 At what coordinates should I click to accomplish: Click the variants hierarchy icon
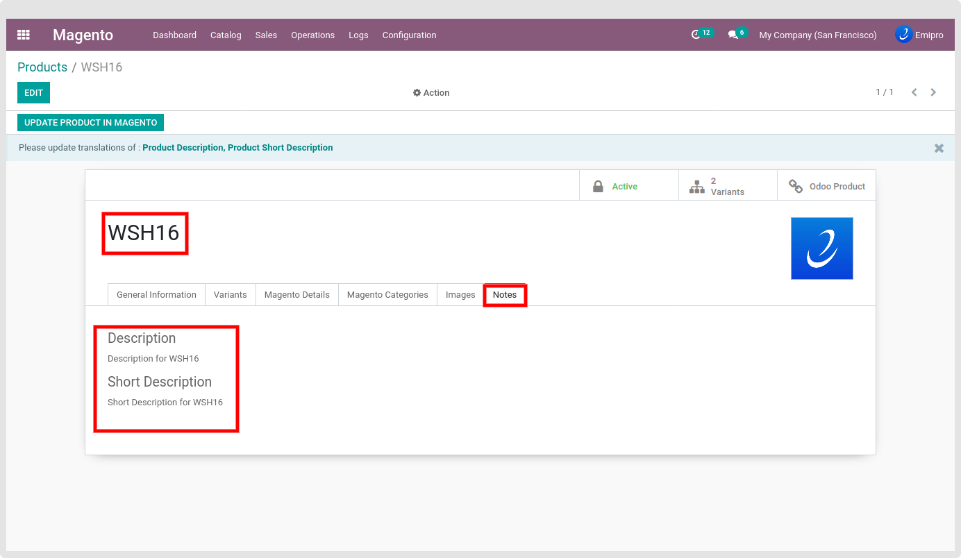point(696,187)
